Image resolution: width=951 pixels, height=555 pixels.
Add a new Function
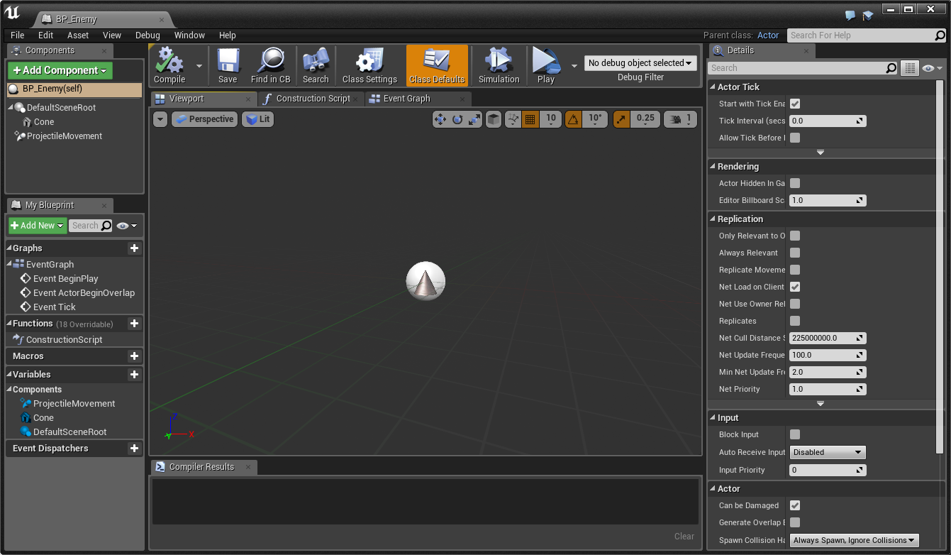click(134, 323)
